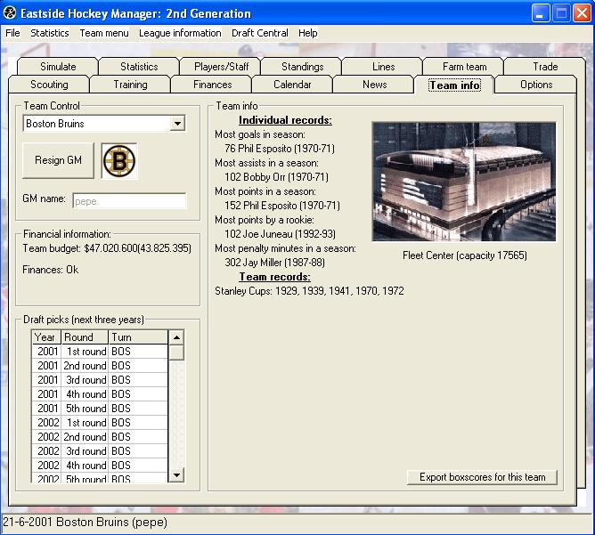Click the draft picks scroll up arrow

pos(176,337)
